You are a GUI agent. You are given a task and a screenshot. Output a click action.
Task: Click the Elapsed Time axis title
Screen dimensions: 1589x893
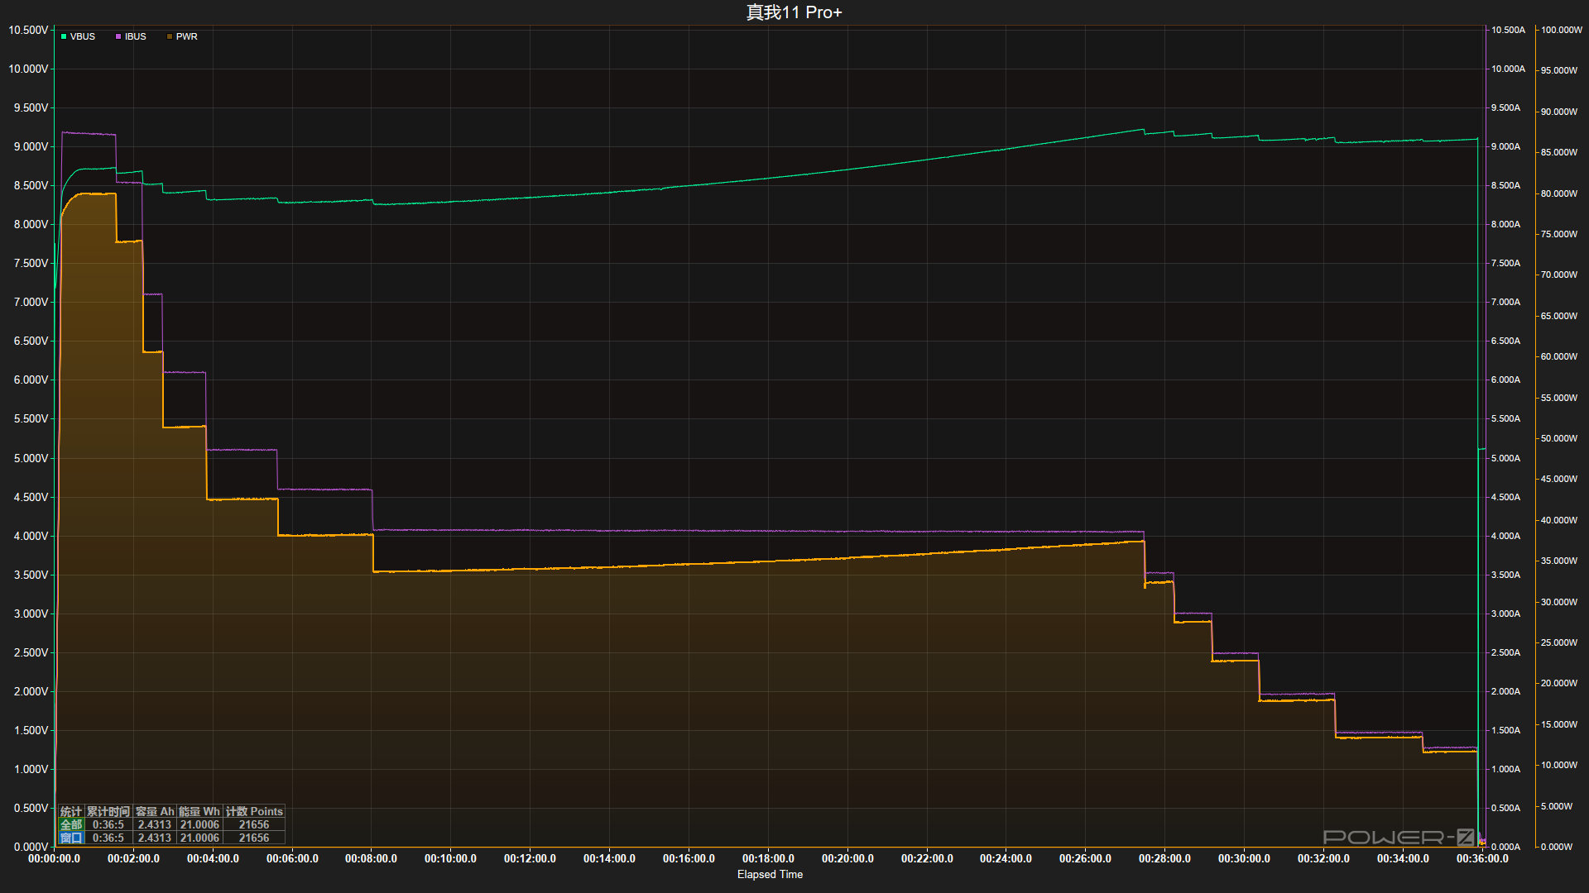(770, 874)
